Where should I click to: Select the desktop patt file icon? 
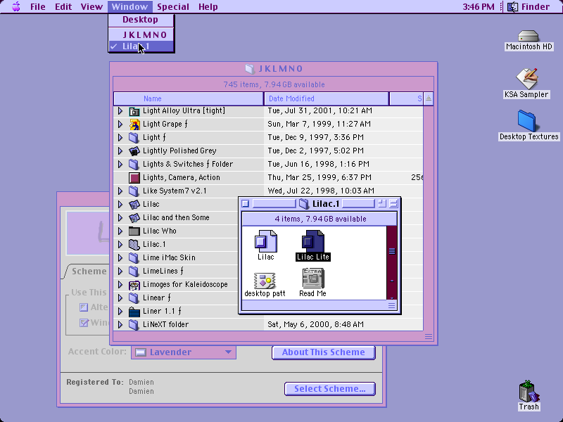[265, 281]
